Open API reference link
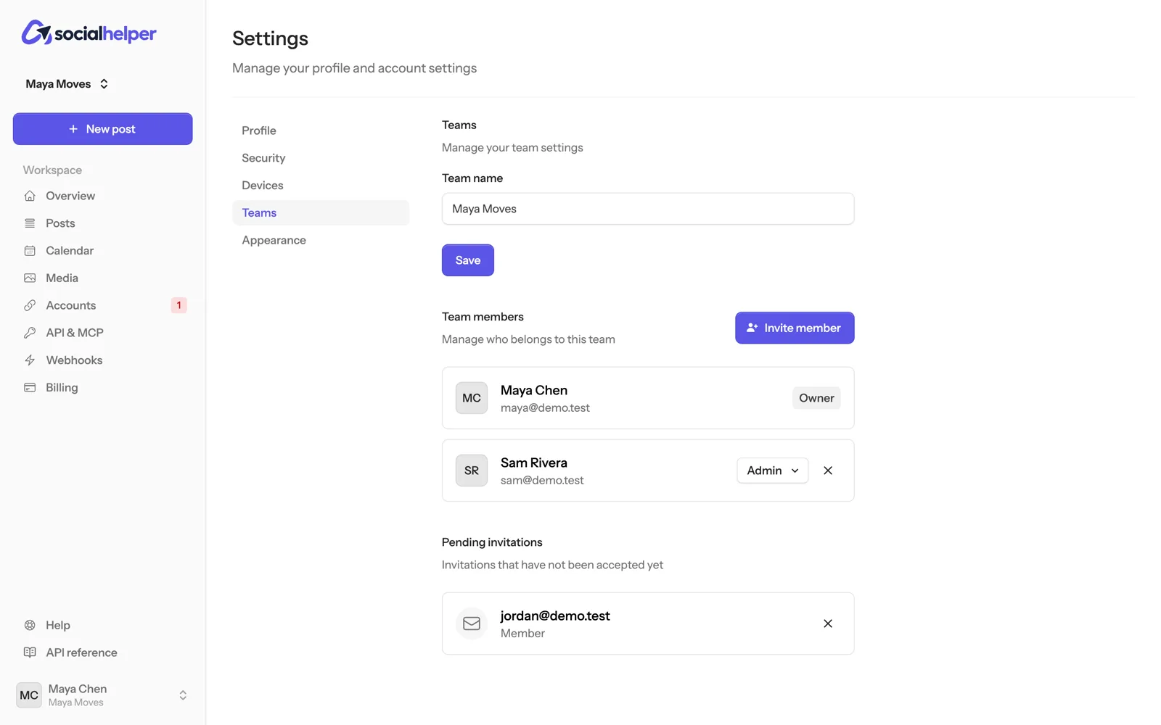 pyautogui.click(x=102, y=652)
